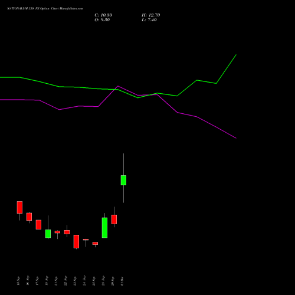Click the 01 Oct date label
The width and height of the screenshot is (295, 295).
(122, 281)
